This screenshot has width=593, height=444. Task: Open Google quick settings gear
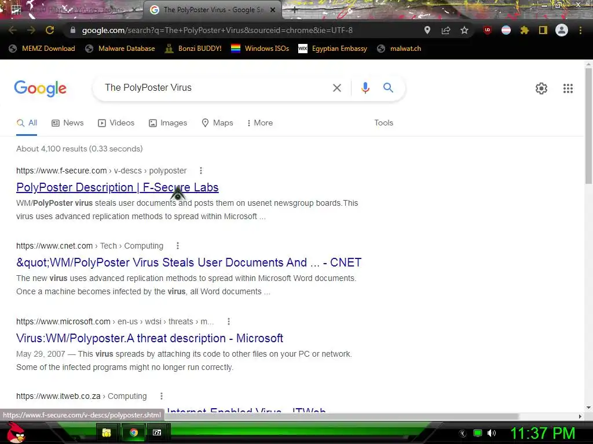541,88
